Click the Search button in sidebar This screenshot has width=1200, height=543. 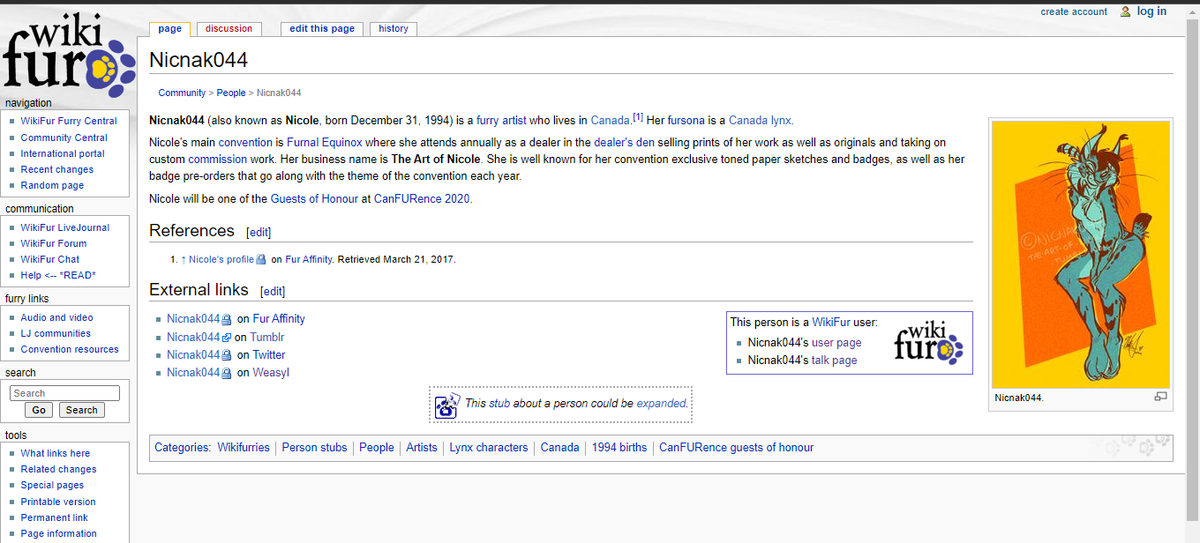point(82,410)
